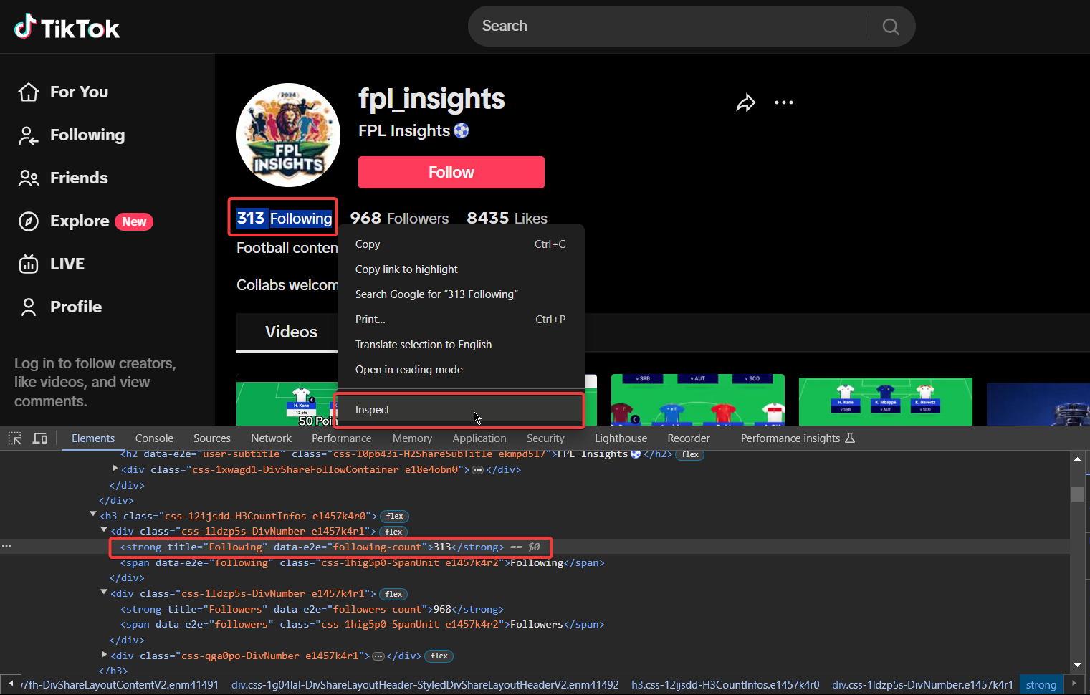This screenshot has width=1090, height=695.
Task: Toggle the flex badge on the H3CountInfos element
Action: [x=394, y=516]
